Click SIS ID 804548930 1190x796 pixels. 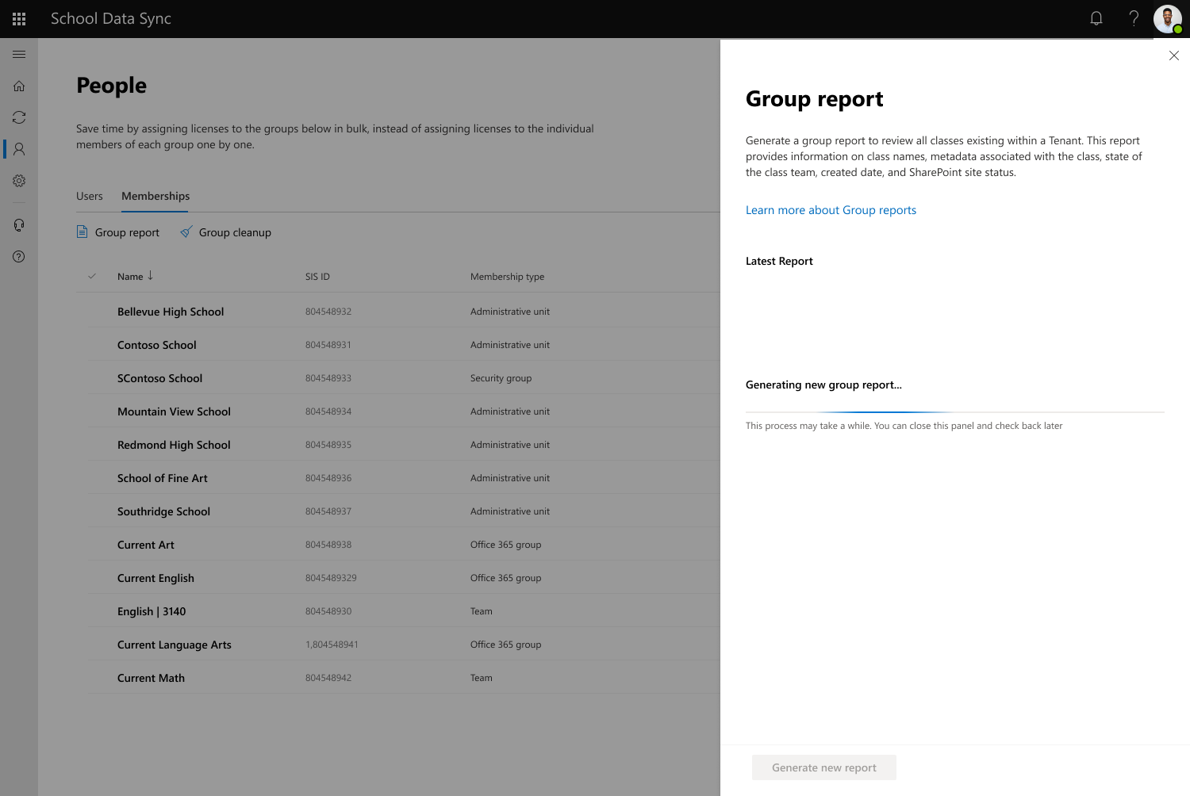(x=328, y=611)
